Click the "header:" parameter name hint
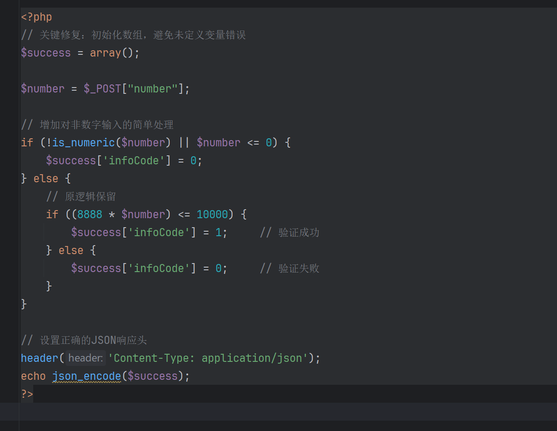The height and width of the screenshot is (431, 557). pyautogui.click(x=86, y=358)
